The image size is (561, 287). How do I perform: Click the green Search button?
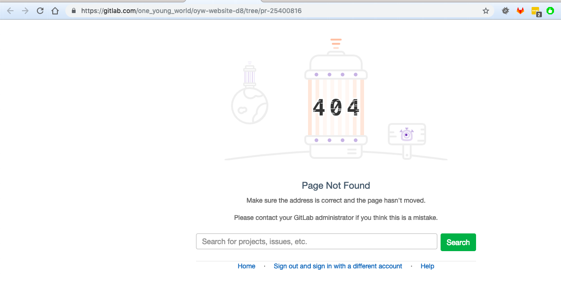pyautogui.click(x=458, y=242)
